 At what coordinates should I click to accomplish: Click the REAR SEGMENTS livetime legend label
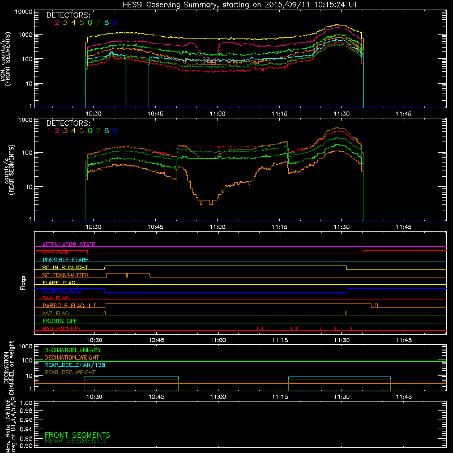click(x=75, y=441)
